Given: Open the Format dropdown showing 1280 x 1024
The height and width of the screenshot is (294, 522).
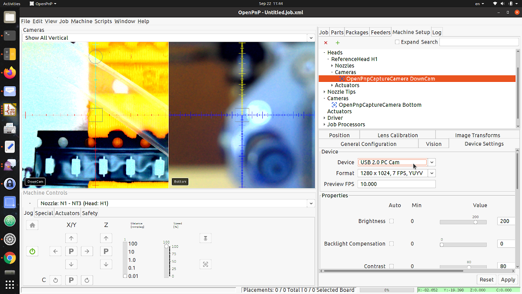Looking at the screenshot, I should coord(431,173).
